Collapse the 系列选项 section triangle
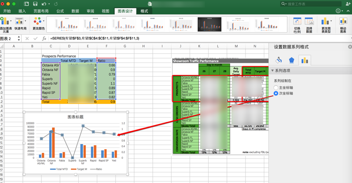 (272, 70)
